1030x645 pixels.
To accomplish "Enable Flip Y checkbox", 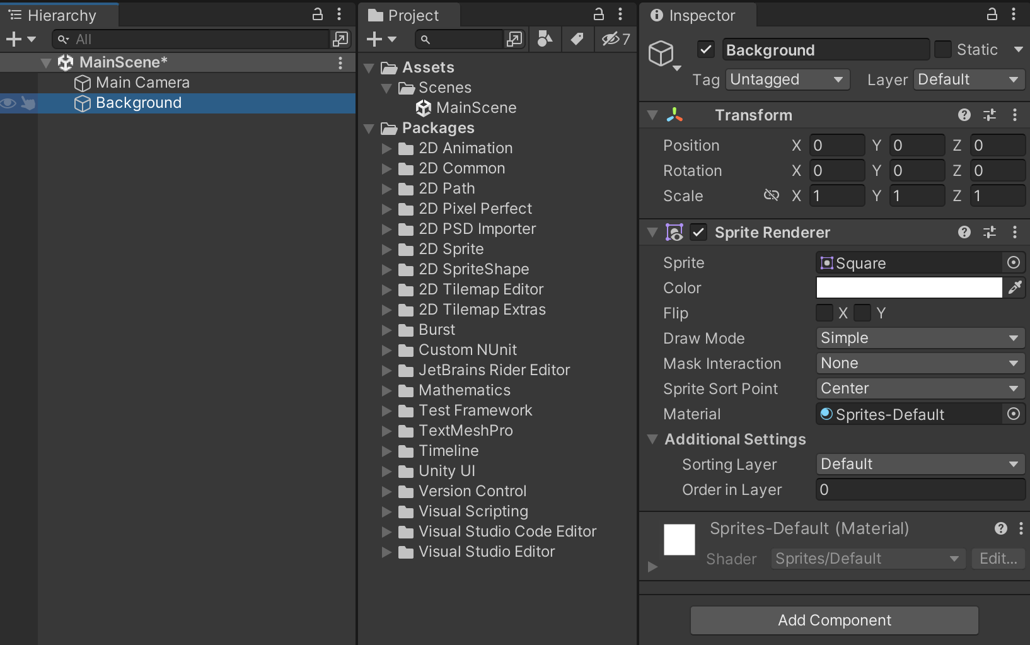I will click(x=862, y=313).
